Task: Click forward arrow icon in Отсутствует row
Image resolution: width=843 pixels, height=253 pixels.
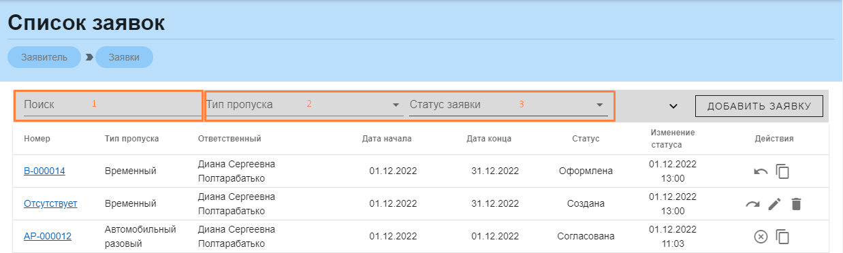Action: pyautogui.click(x=752, y=204)
